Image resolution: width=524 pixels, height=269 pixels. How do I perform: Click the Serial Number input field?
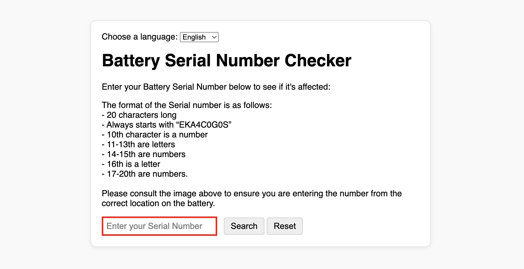pyautogui.click(x=159, y=226)
